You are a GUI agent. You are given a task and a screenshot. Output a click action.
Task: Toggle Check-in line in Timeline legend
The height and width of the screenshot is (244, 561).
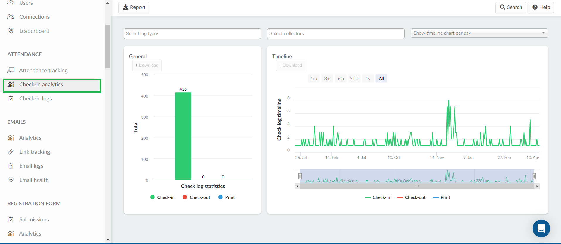[x=378, y=197]
